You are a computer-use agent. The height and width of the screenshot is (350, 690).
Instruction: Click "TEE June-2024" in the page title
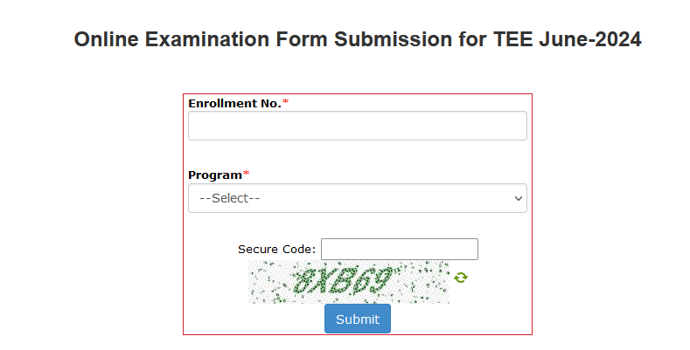(585, 40)
